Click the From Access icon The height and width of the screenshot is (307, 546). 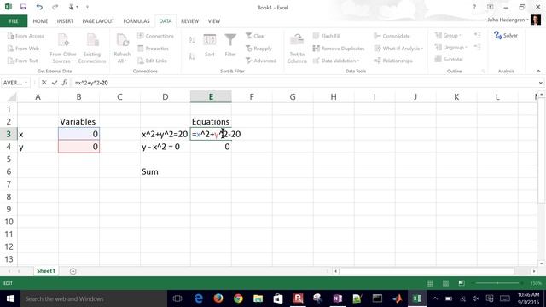tap(26, 36)
